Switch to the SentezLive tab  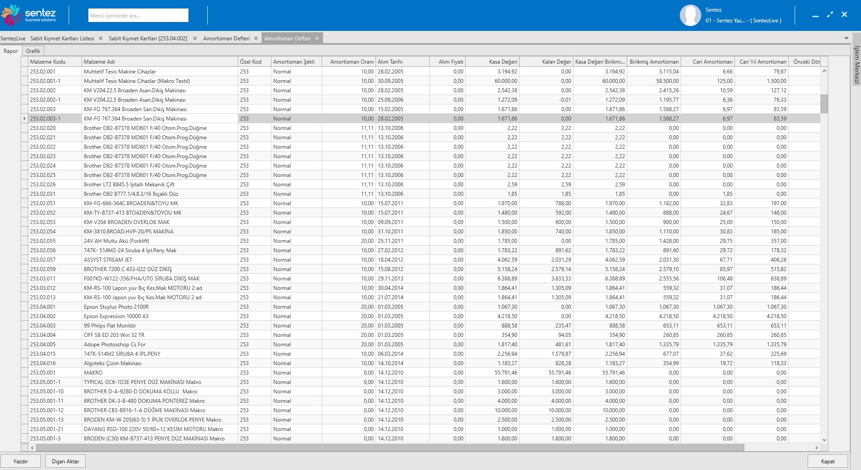click(13, 39)
